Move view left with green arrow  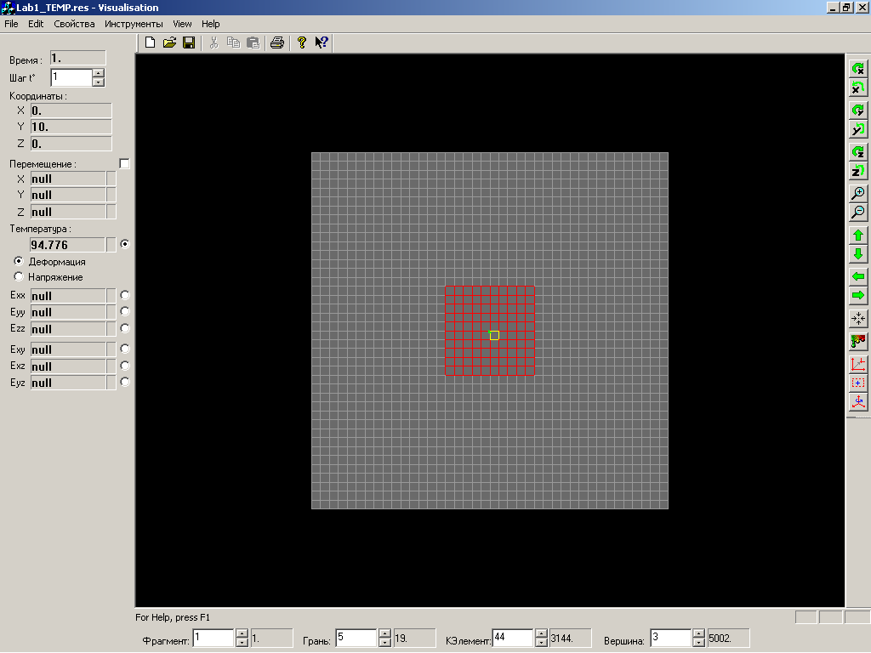[858, 276]
